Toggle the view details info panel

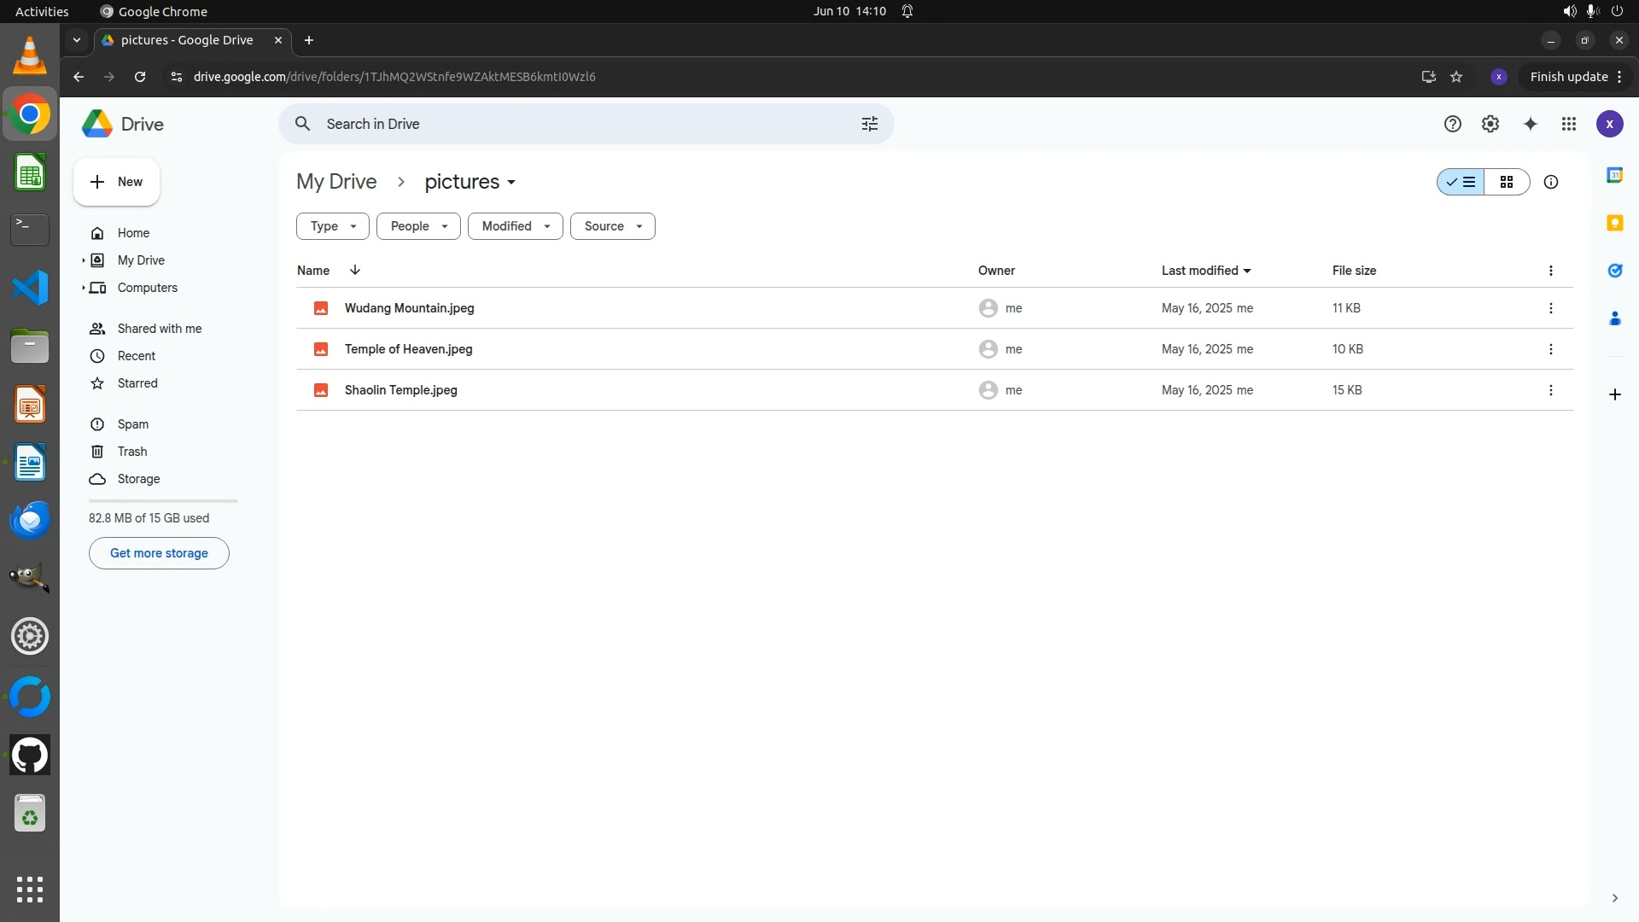click(1550, 182)
